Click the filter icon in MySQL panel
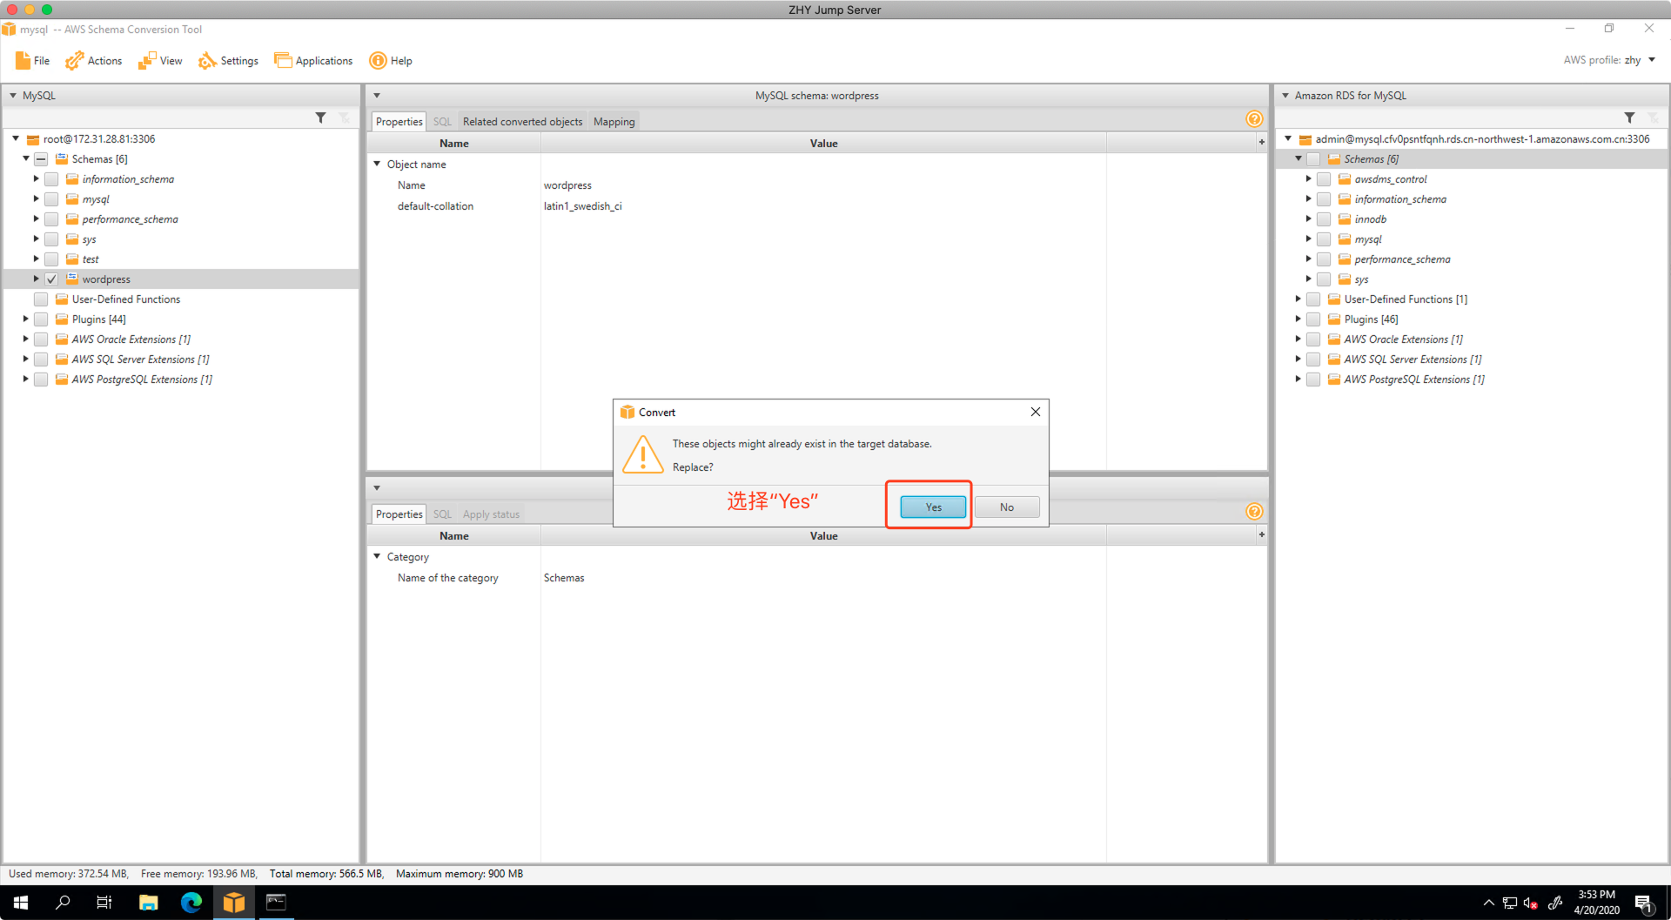 (x=320, y=118)
